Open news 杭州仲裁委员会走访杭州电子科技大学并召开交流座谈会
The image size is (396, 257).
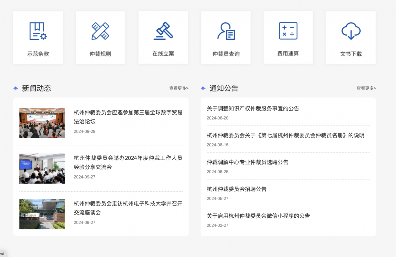pos(128,208)
